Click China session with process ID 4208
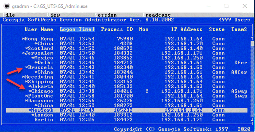The height and width of the screenshot is (132, 255). [x=127, y=44]
